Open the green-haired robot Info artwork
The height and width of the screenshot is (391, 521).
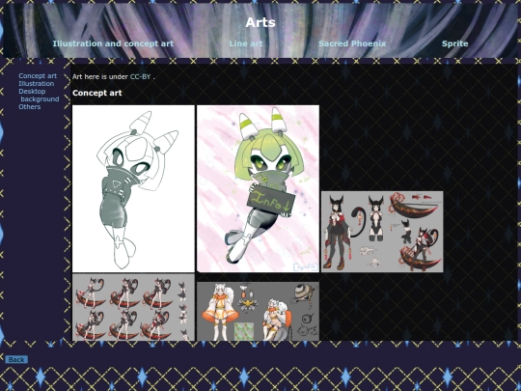coord(258,188)
